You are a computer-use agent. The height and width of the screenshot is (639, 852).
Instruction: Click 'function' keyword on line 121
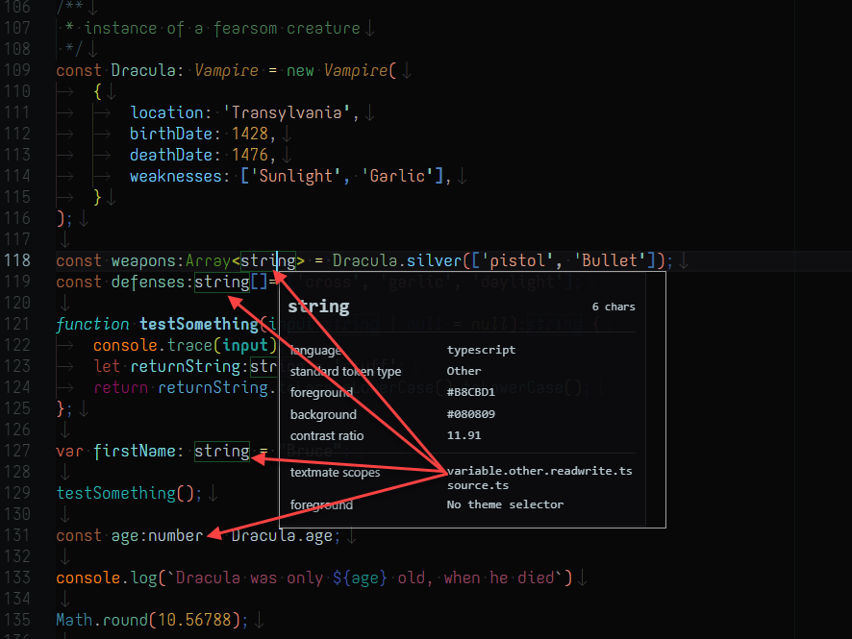[x=92, y=324]
